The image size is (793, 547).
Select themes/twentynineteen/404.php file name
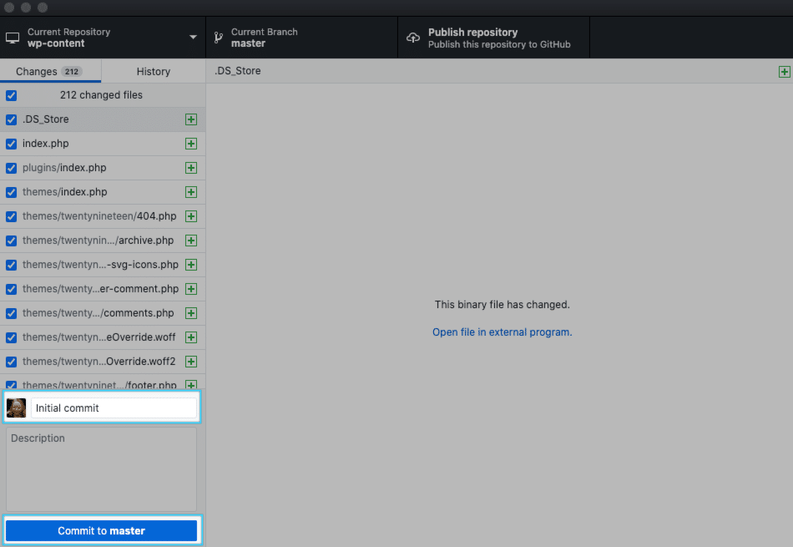coord(99,216)
